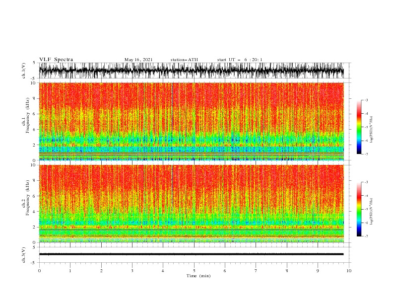Select the "May 16, 2021" date text
The width and height of the screenshot is (393, 304).
pos(138,60)
